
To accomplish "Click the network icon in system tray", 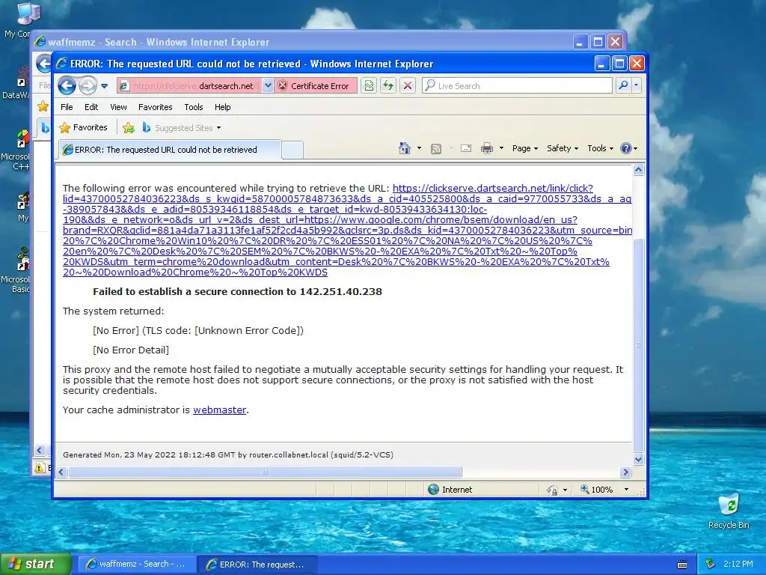I will pos(711,565).
